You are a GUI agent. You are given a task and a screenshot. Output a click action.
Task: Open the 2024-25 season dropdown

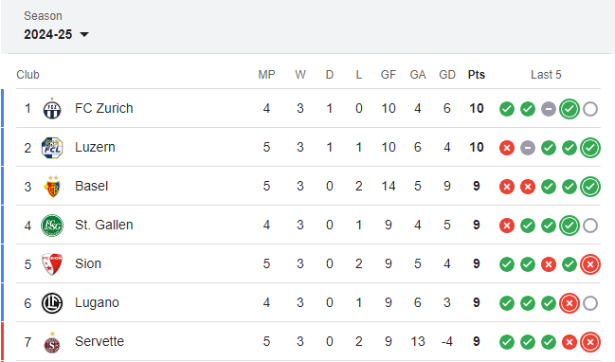click(56, 34)
